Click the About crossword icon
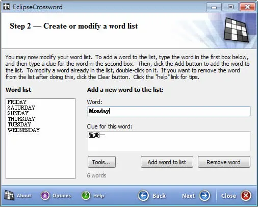258x207 pixels. tap(9, 195)
